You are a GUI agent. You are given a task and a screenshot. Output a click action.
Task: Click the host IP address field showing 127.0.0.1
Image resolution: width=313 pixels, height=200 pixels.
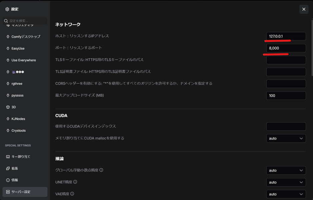[x=286, y=36]
